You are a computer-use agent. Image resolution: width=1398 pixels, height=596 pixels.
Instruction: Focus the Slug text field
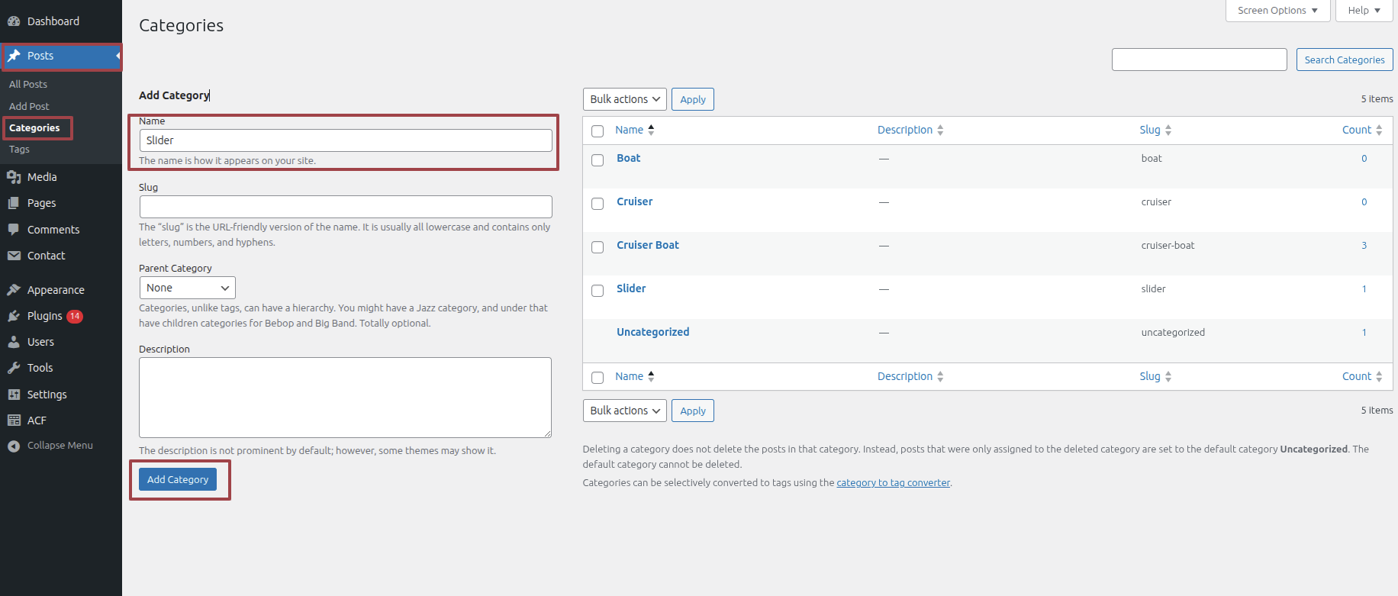coord(345,207)
